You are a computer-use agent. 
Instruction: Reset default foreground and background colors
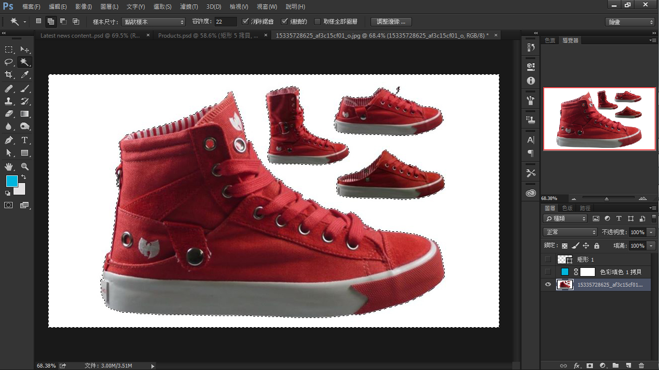point(7,193)
